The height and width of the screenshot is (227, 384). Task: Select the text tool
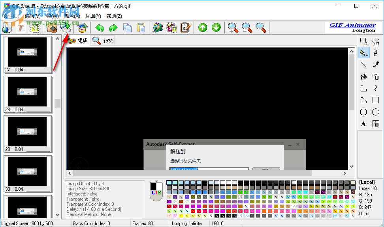tap(363, 123)
